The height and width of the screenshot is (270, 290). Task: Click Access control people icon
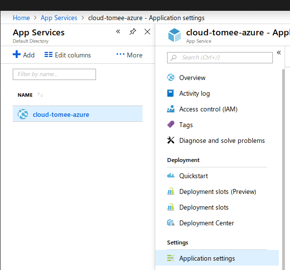(170, 109)
